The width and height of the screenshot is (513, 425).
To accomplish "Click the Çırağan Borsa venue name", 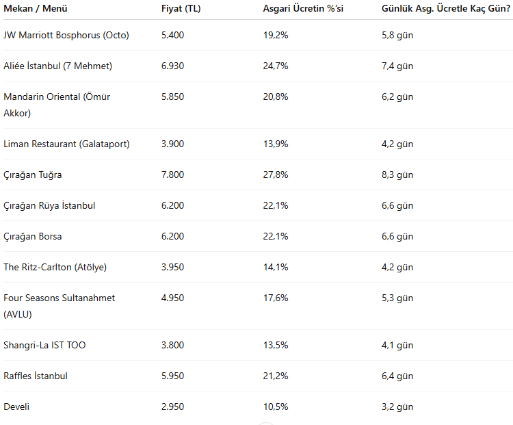I will click(x=33, y=236).
